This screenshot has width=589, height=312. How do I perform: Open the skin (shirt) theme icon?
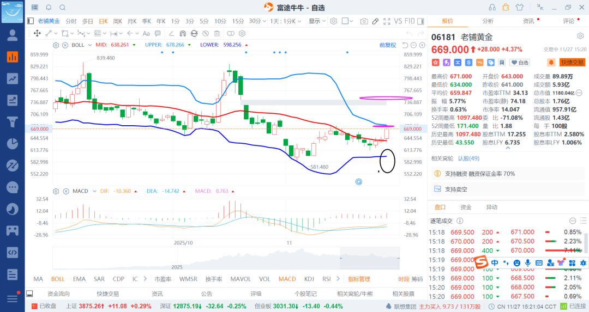520,7
